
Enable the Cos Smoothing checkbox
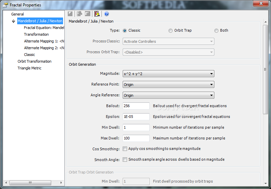coord(125,149)
